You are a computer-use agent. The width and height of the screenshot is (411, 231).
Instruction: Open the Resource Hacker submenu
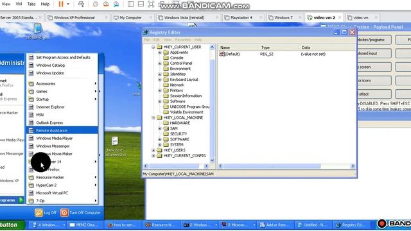click(x=62, y=177)
